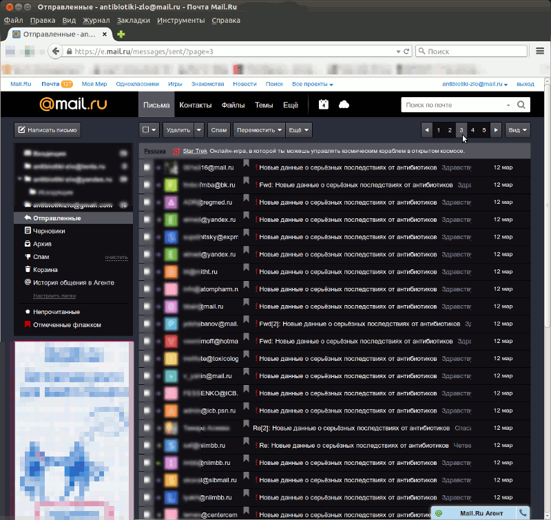The width and height of the screenshot is (551, 520).
Task: Tick the checkbox for the itht.ru message
Action: (x=147, y=271)
